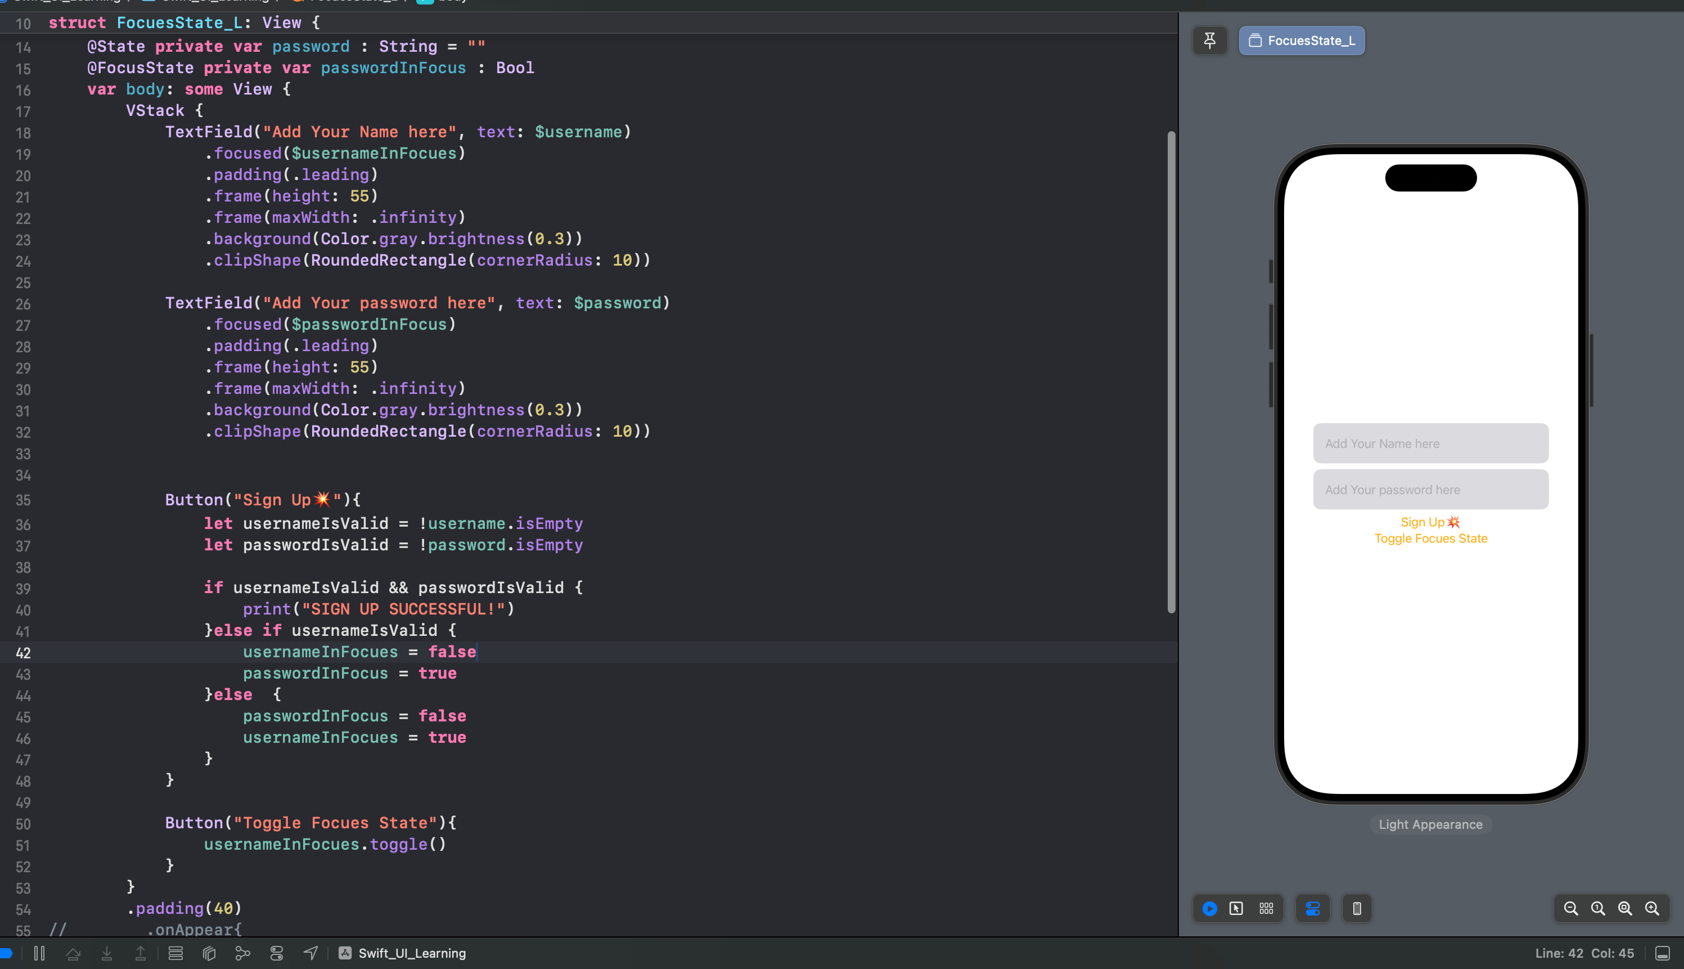Click the Line: 42 Col: 45 indicator
This screenshot has height=969, width=1684.
pyautogui.click(x=1584, y=953)
